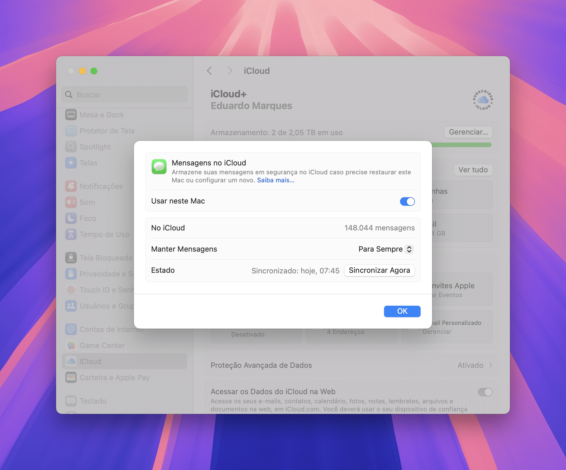Click the Mesa e Dock sidebar icon

(x=71, y=115)
